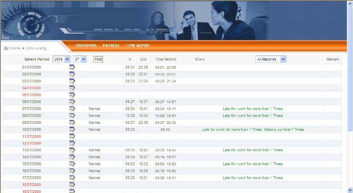
Task: Select red weekend date 04/07/2009
Action: [x=31, y=88]
